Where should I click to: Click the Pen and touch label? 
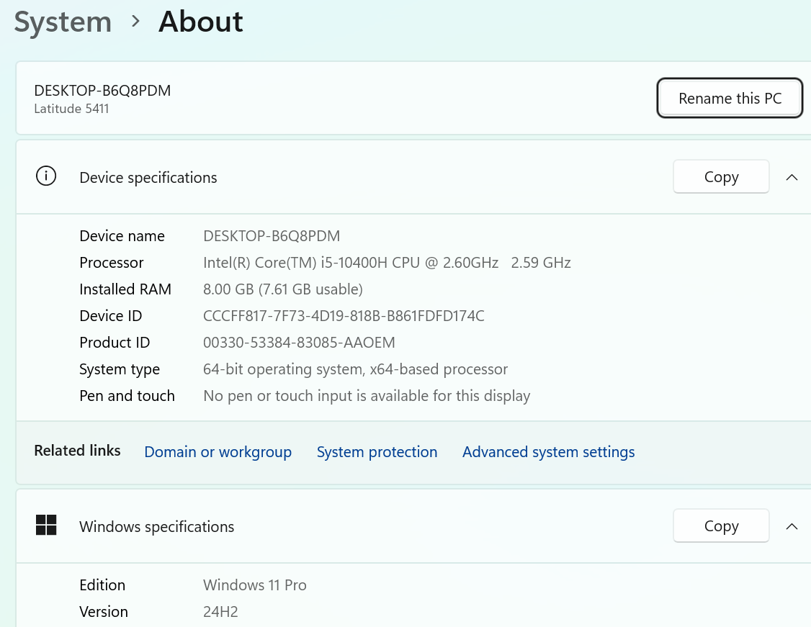point(127,396)
